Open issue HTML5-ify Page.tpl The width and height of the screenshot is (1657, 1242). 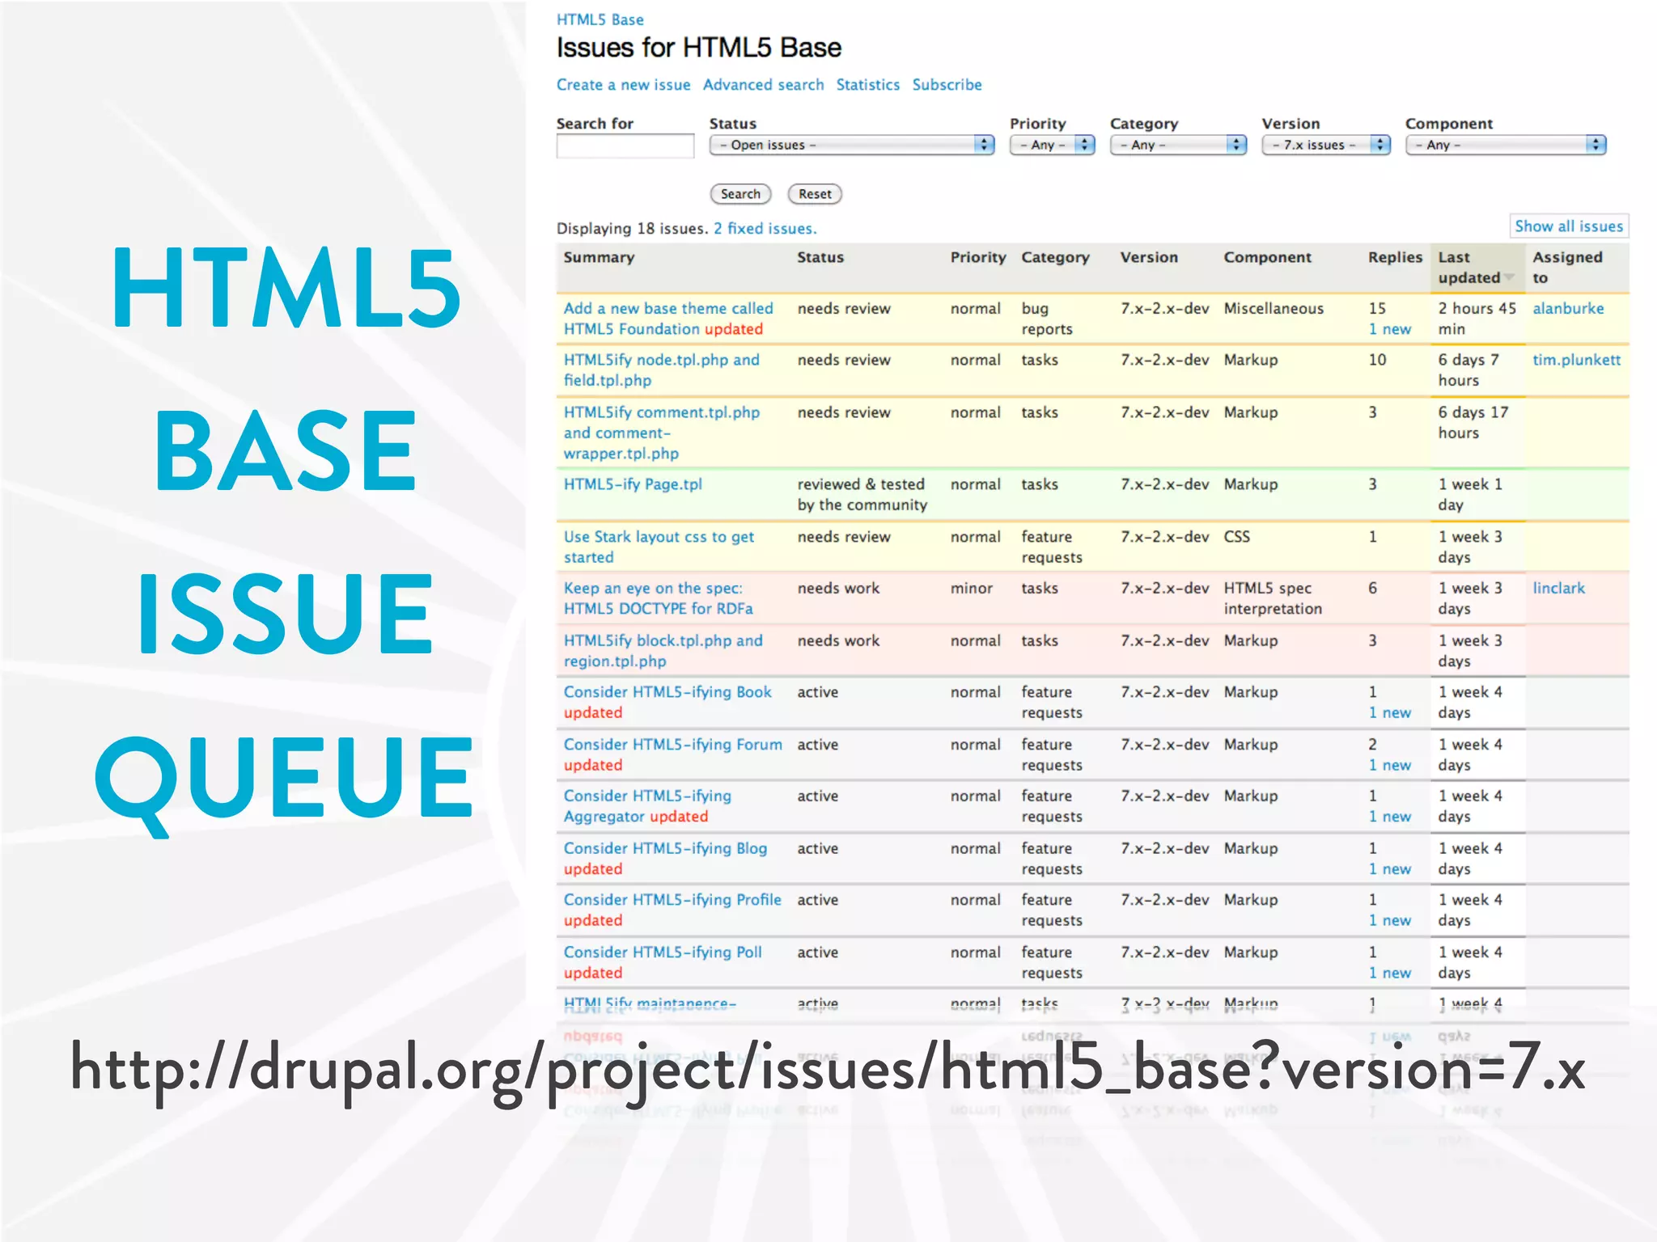pos(633,484)
